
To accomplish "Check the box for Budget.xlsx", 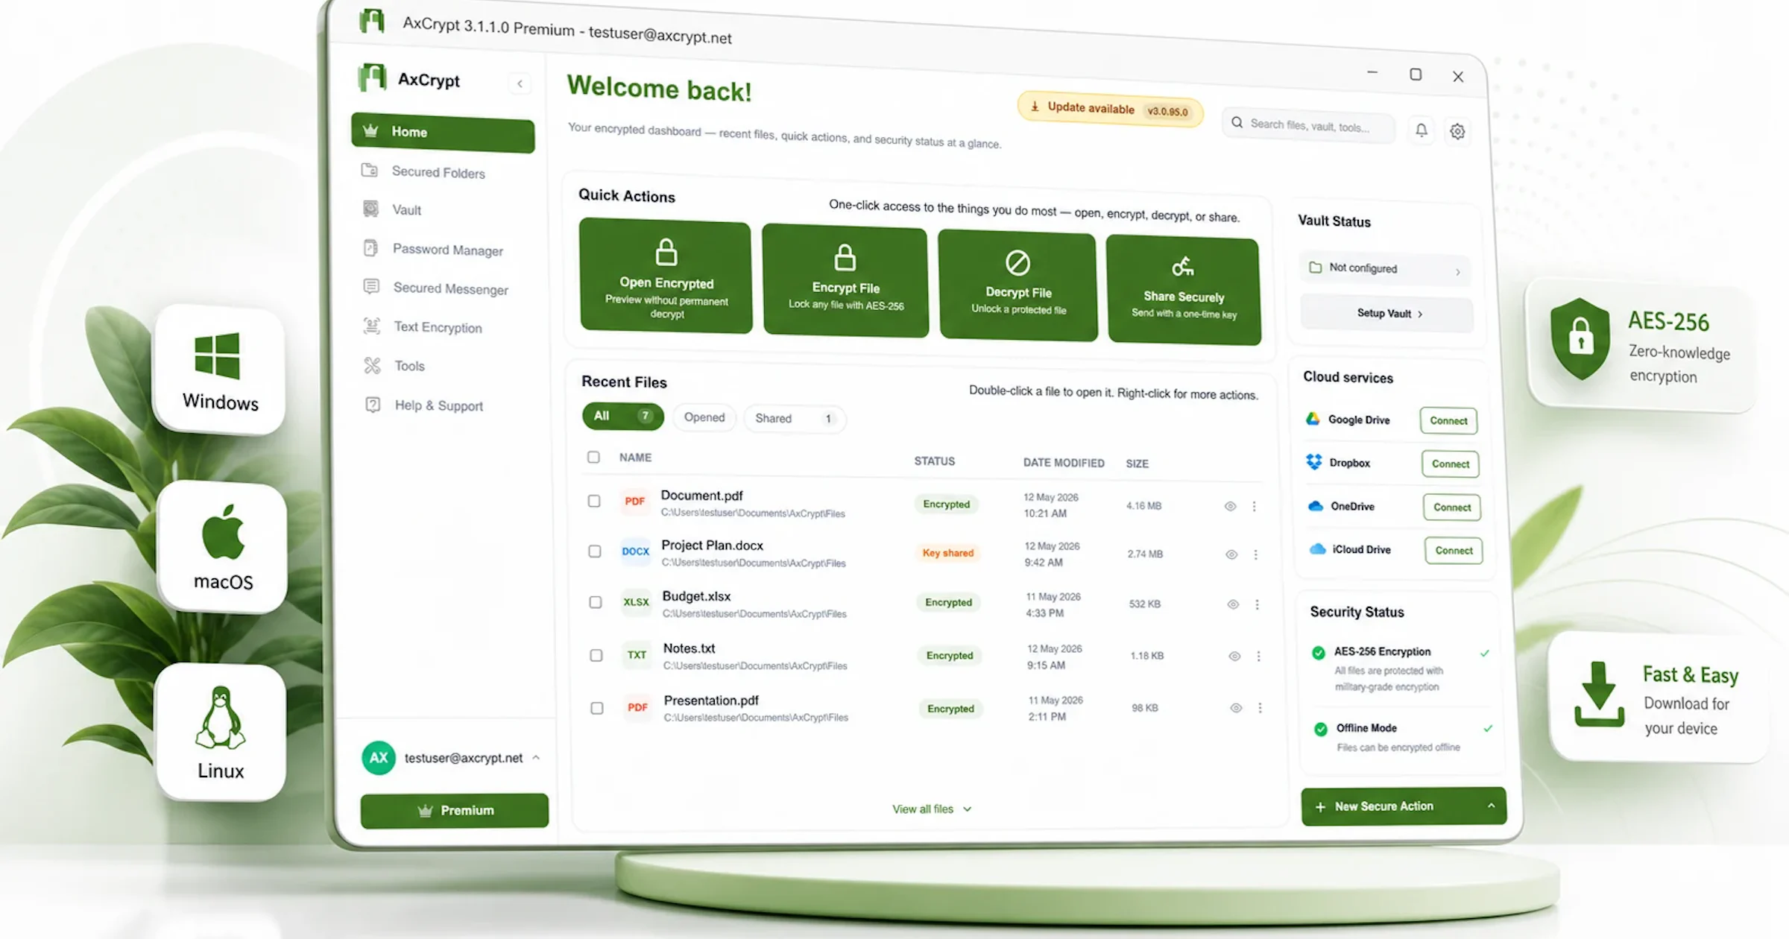I will point(596,602).
